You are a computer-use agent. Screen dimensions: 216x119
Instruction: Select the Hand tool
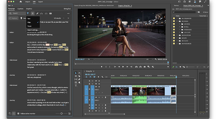coord(79,82)
